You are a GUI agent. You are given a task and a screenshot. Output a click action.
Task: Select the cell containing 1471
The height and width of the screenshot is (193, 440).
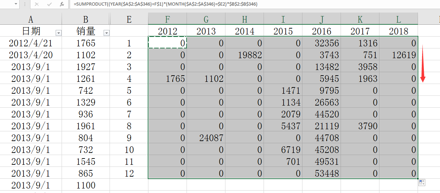pyautogui.click(x=283, y=90)
